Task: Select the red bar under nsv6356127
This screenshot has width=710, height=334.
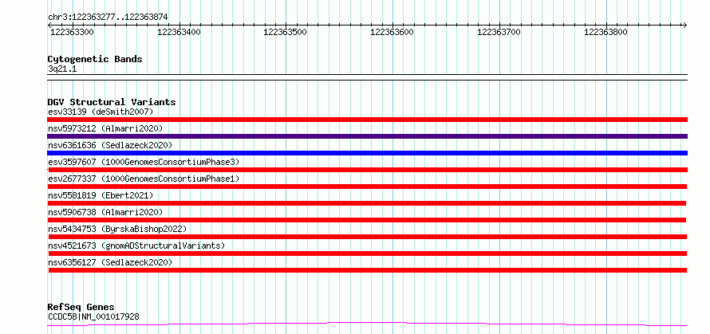Action: (367, 270)
